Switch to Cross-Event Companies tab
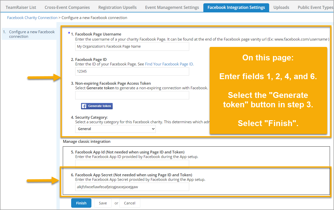This screenshot has height=210, width=334. click(x=67, y=7)
